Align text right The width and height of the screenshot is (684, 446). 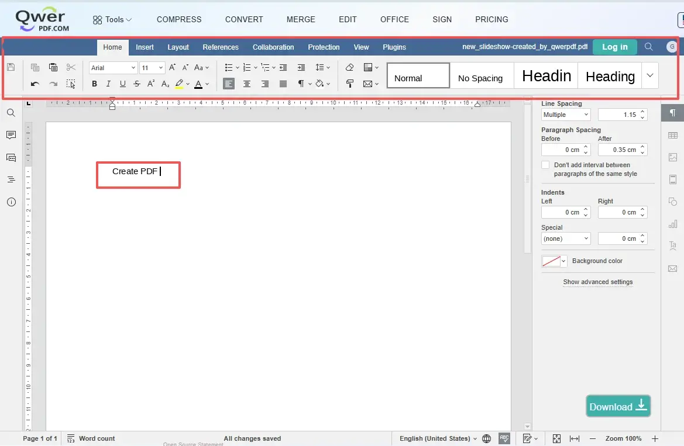265,84
